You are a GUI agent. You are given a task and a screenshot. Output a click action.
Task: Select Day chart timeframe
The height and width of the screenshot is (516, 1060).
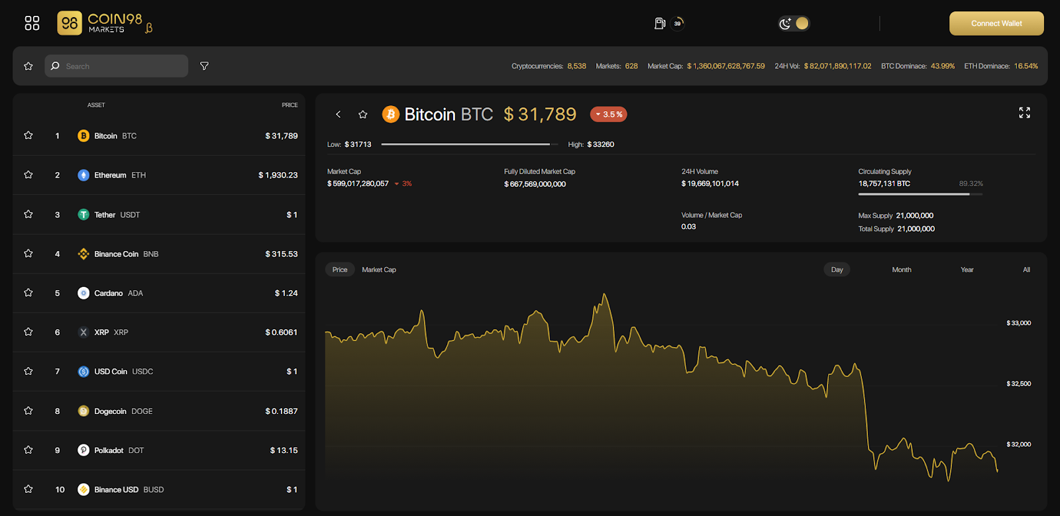(x=837, y=270)
